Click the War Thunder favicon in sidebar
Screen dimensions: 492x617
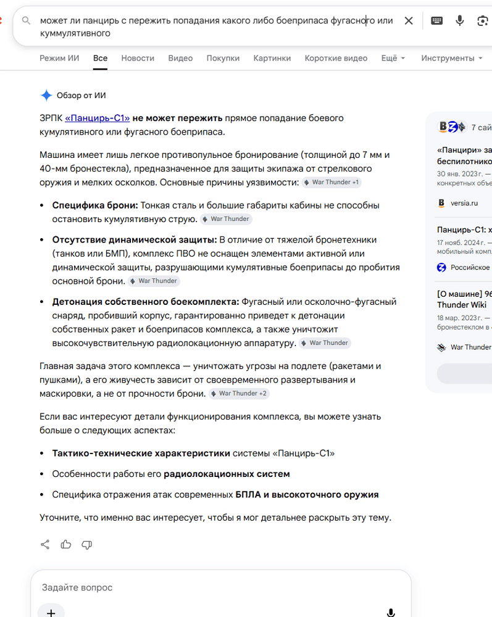point(441,347)
